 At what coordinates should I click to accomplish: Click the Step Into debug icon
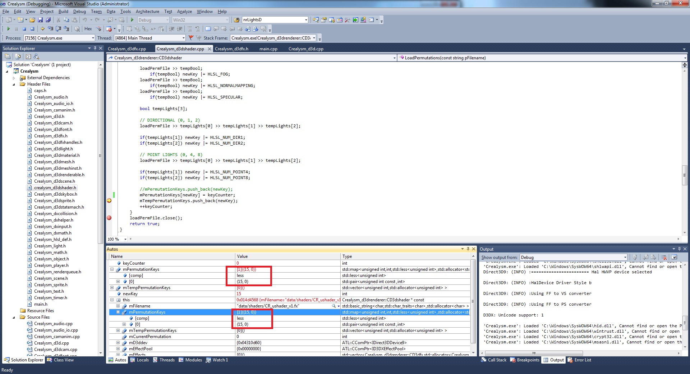(51, 29)
